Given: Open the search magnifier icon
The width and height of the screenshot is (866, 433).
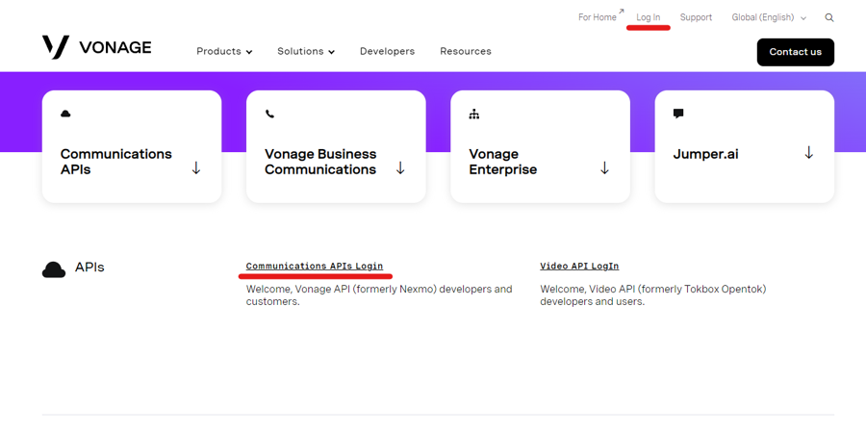Looking at the screenshot, I should (829, 17).
